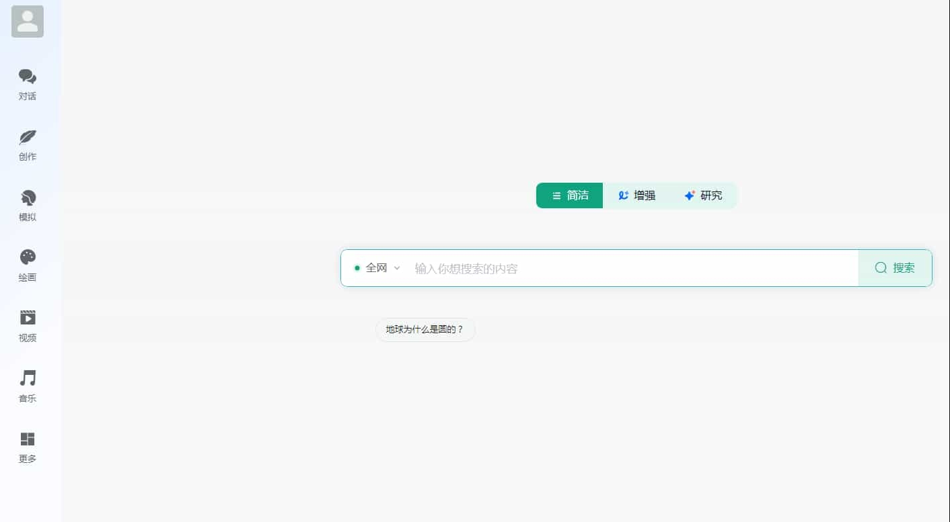
Task: Focus the 输入你想搜索的内容 search field
Action: [632, 268]
